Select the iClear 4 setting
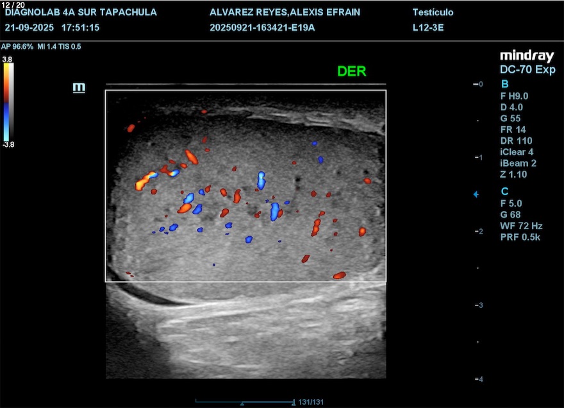The height and width of the screenshot is (408, 564). click(517, 152)
